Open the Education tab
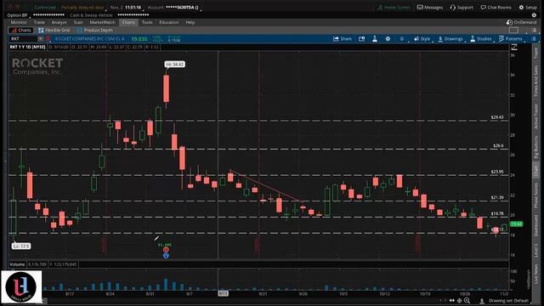This screenshot has width=544, height=306. pyautogui.click(x=169, y=22)
